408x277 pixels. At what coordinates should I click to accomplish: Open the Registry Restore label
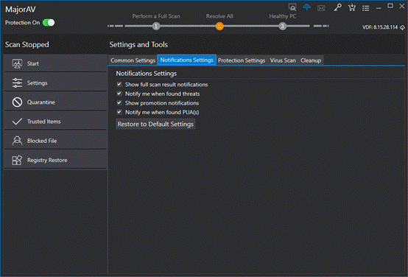click(47, 160)
